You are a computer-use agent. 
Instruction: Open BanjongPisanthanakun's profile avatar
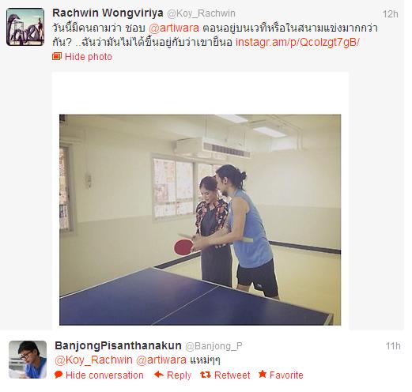point(28,360)
